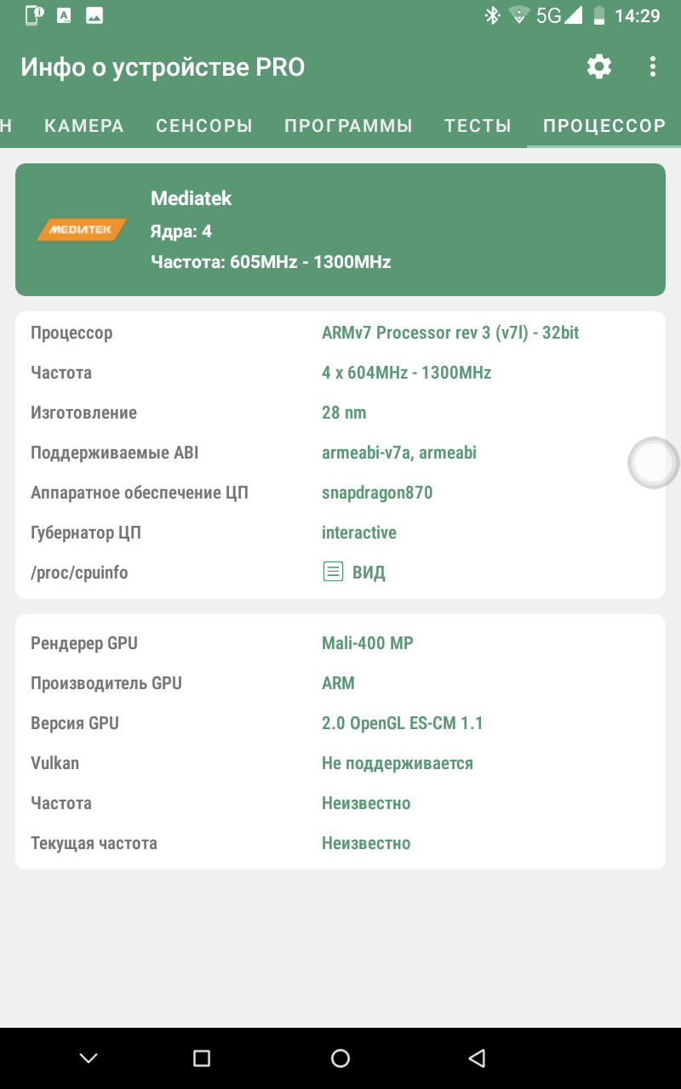Tap the Mediatek header card
Viewport: 681px width, 1089px height.
[340, 230]
